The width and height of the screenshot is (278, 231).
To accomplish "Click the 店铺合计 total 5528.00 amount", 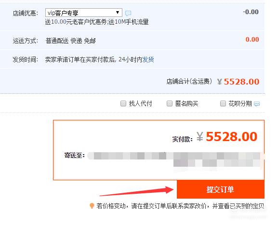I will 241,82.
